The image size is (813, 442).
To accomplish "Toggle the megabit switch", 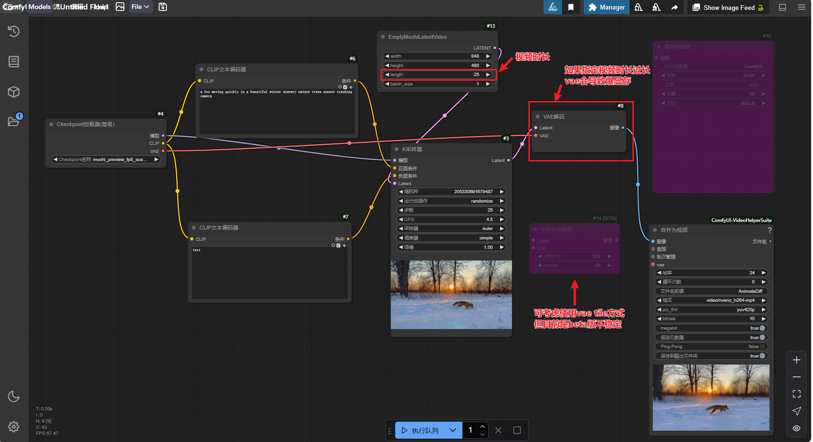I will 762,328.
